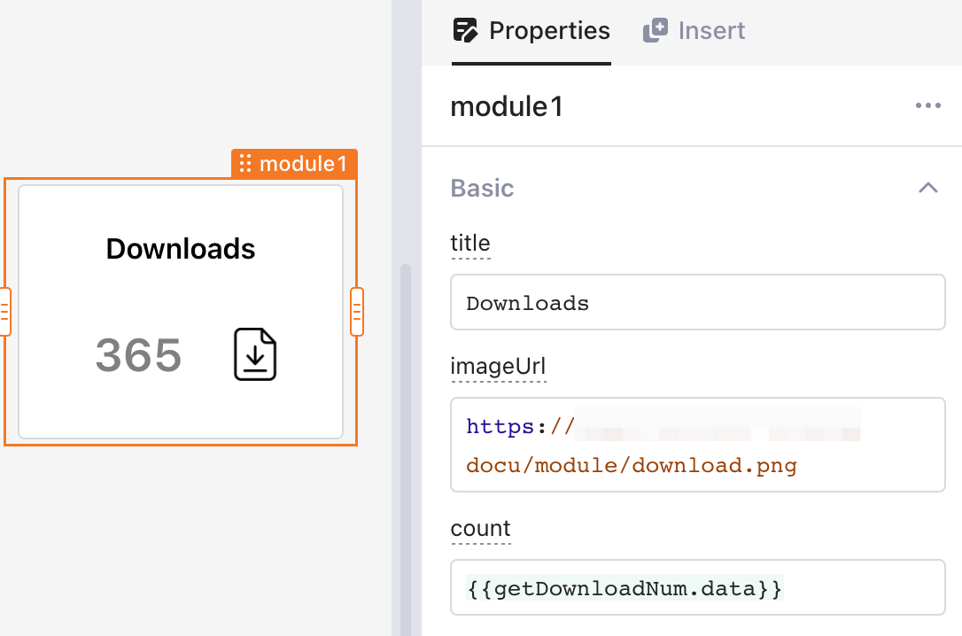Collapse the Basic section using the chevron
The image size is (962, 636).
point(927,188)
